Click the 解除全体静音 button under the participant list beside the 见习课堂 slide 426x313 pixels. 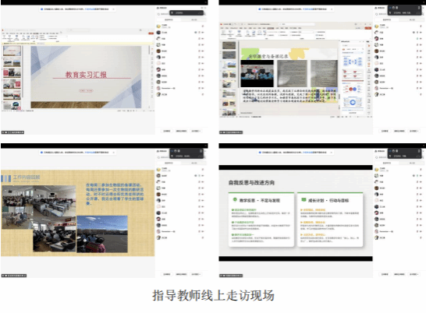tap(399, 131)
